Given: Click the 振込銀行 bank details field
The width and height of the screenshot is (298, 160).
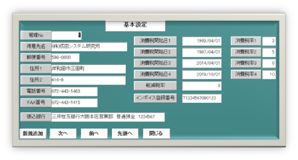Looking at the screenshot, I should [108, 117].
